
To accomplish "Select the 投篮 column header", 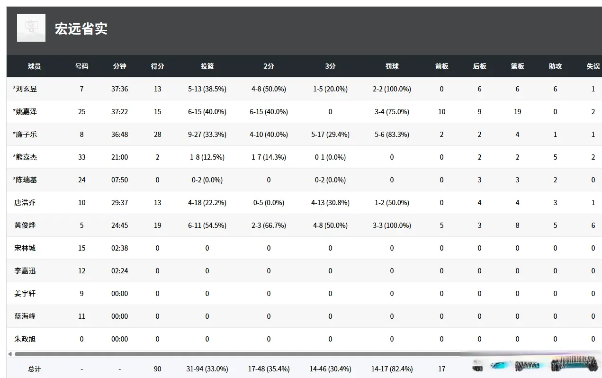I will [x=207, y=66].
